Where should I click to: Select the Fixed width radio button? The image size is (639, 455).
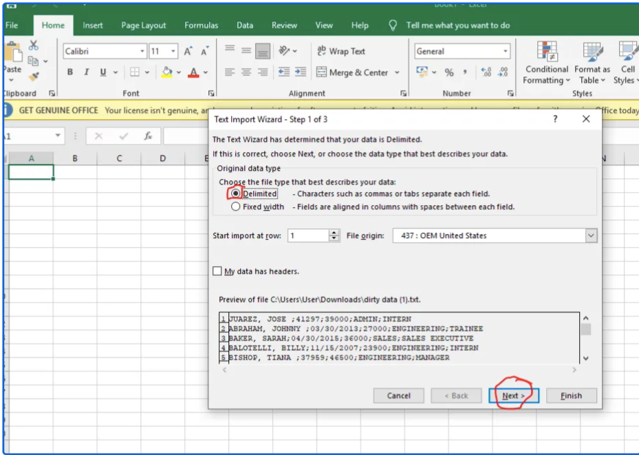coord(235,206)
